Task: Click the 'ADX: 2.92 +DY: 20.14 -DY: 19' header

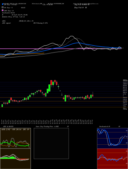Action: click(15, 130)
